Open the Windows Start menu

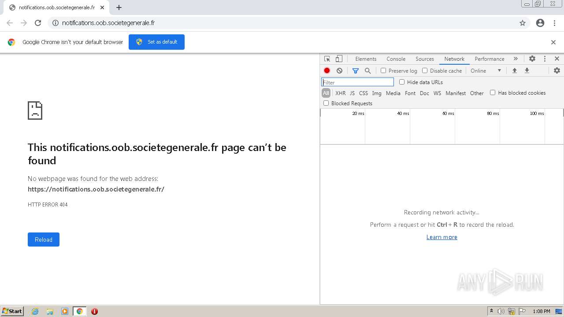pyautogui.click(x=12, y=311)
